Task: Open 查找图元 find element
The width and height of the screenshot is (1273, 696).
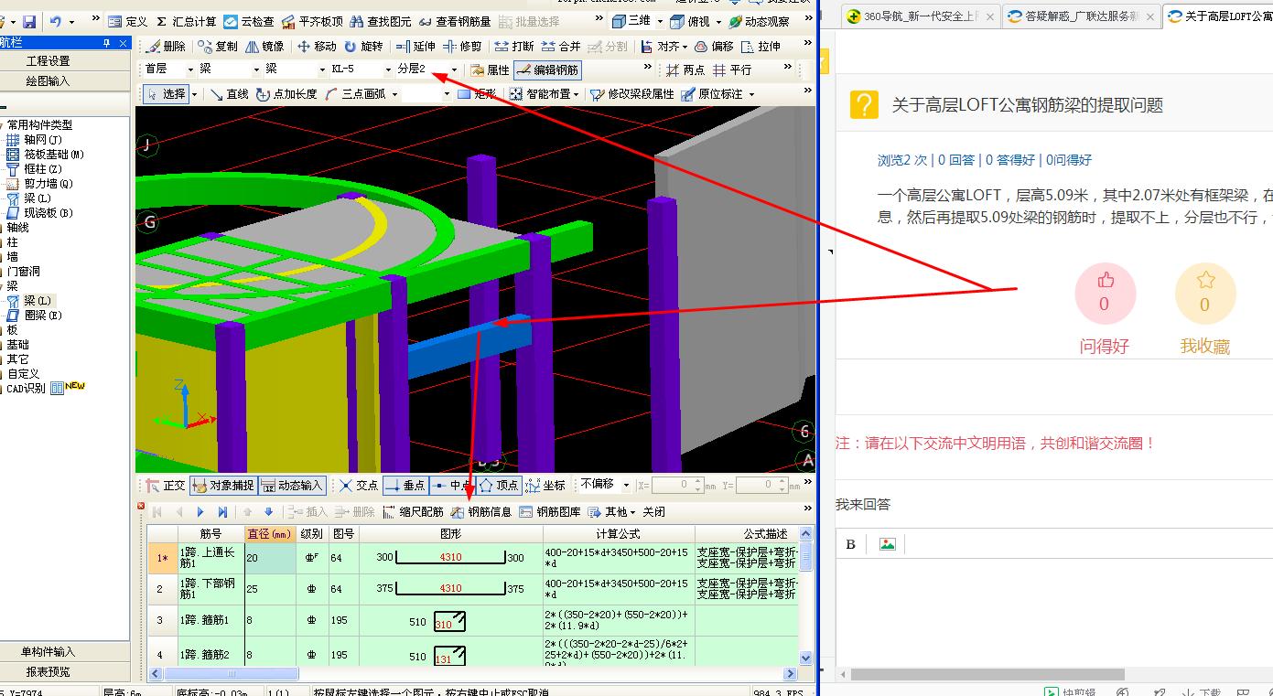Action: (x=381, y=21)
